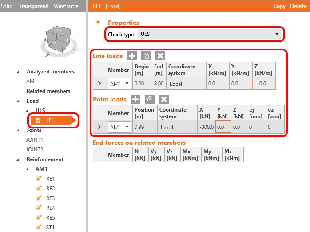The width and height of the screenshot is (310, 232).
Task: Add a new point load
Action: 135,99
